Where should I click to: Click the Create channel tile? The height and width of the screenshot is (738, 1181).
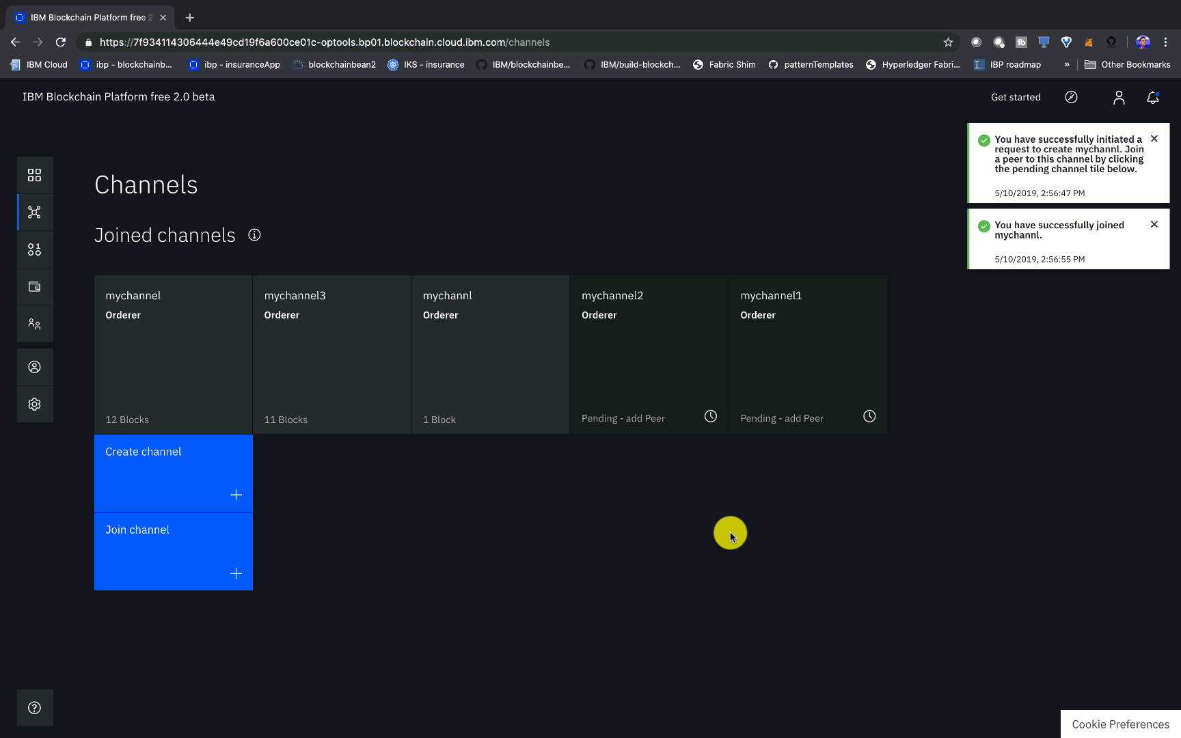tap(174, 474)
